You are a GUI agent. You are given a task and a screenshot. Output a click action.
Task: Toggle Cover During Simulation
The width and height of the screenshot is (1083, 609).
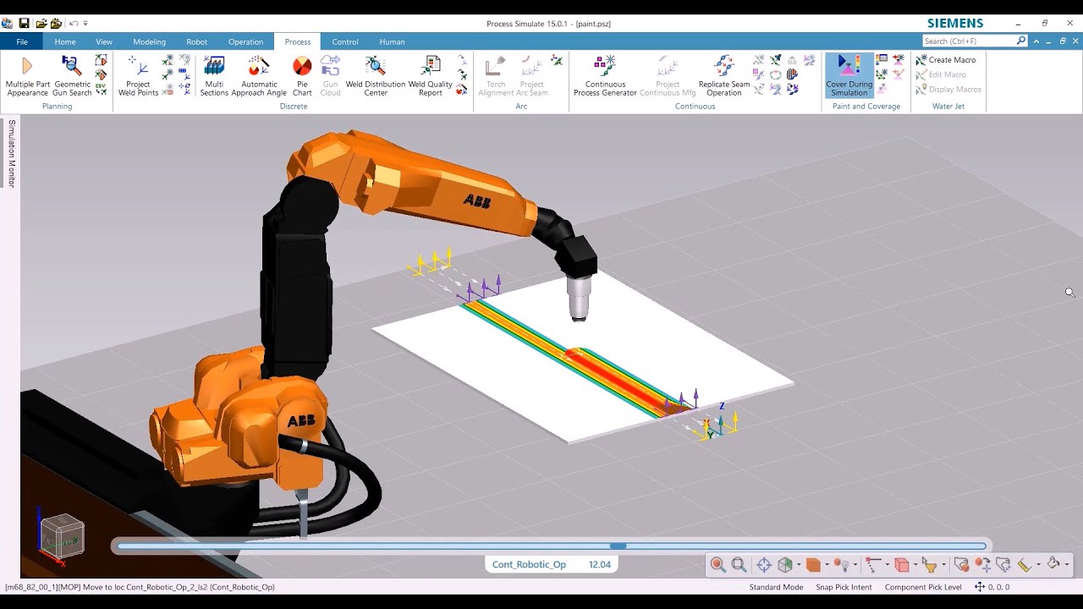[849, 76]
